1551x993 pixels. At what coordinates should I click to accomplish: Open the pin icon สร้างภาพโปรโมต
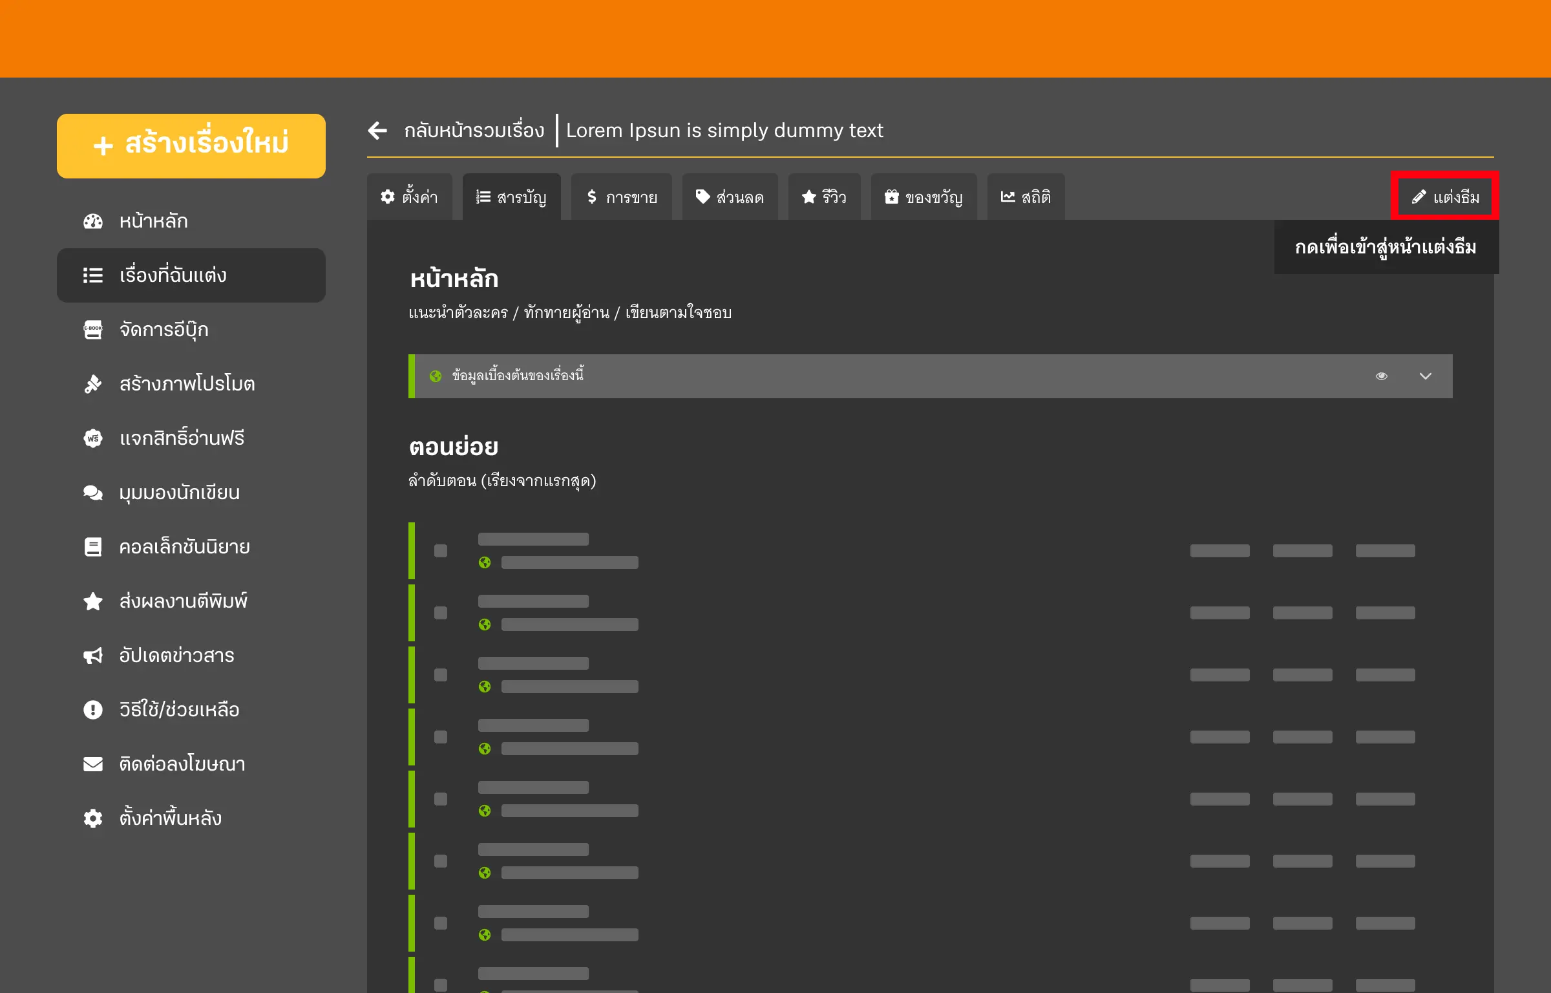[93, 384]
